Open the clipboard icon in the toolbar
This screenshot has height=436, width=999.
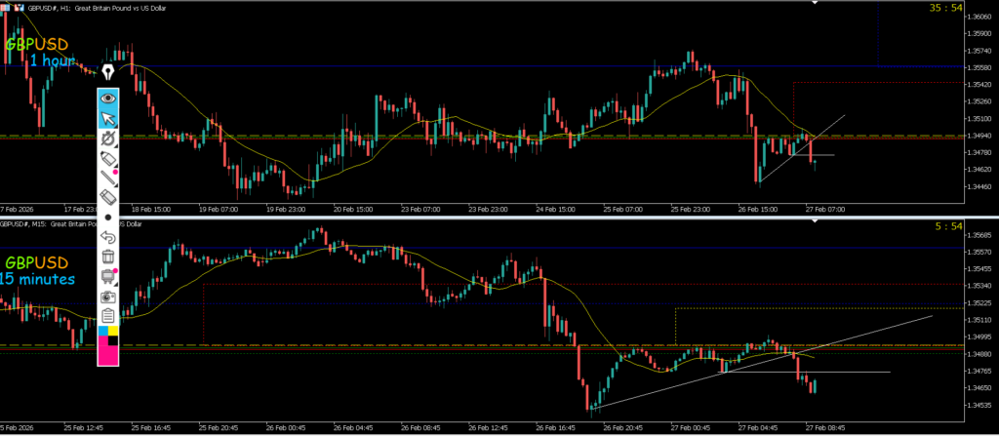pyautogui.click(x=108, y=315)
